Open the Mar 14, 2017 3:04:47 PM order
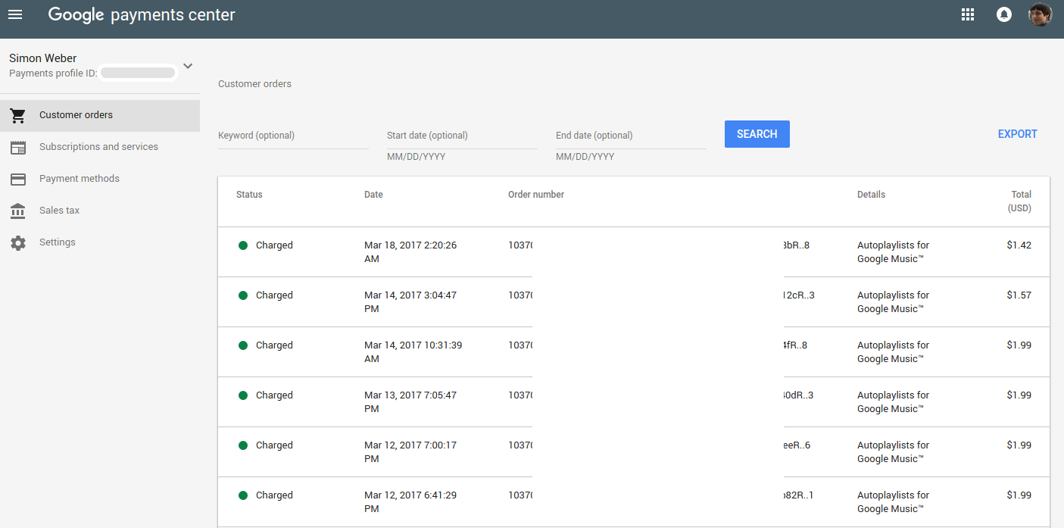 coord(634,302)
